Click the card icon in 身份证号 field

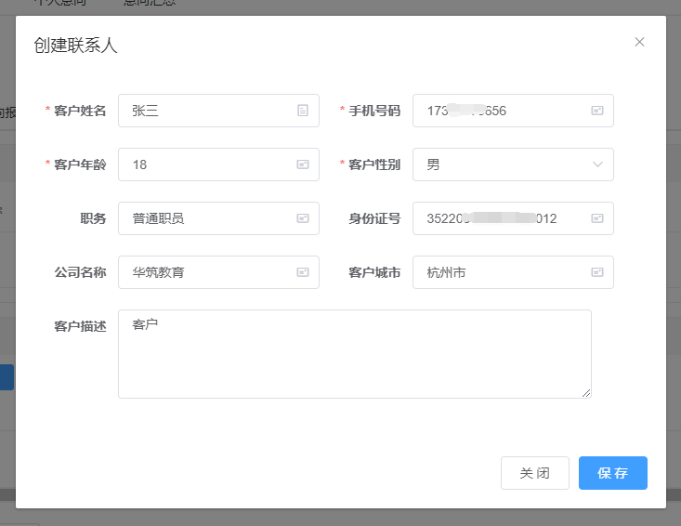coord(597,218)
